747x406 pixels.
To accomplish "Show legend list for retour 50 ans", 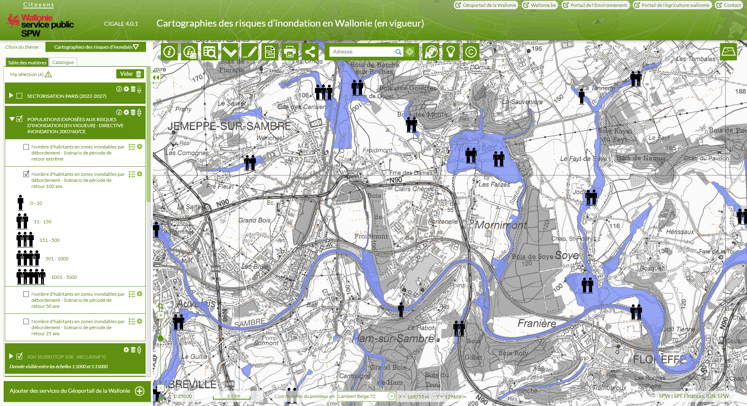I will click(132, 294).
